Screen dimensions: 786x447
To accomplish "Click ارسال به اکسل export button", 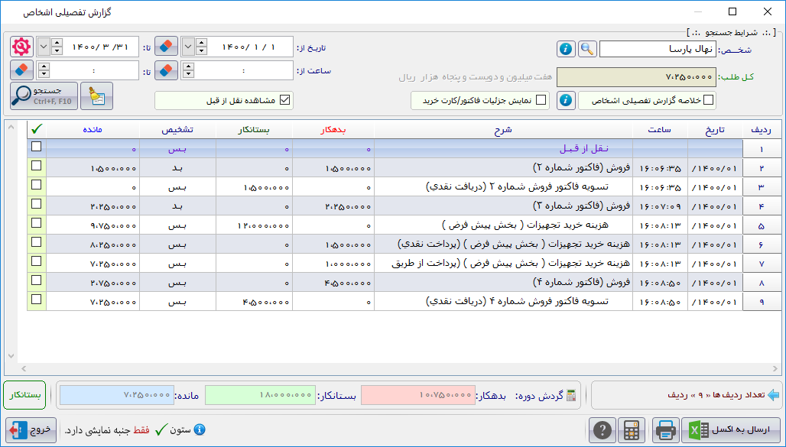I will click(x=731, y=430).
